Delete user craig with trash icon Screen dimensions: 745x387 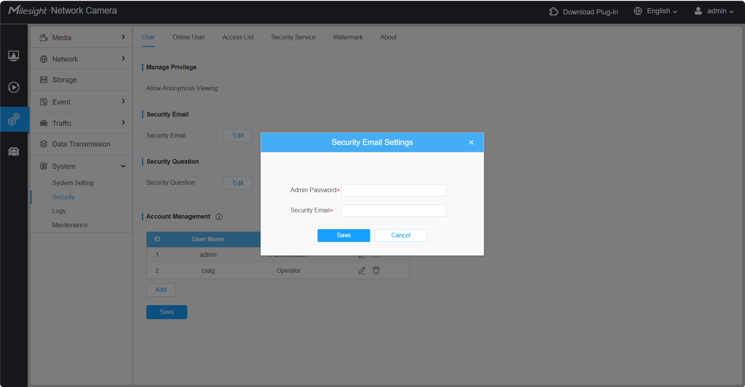click(376, 270)
